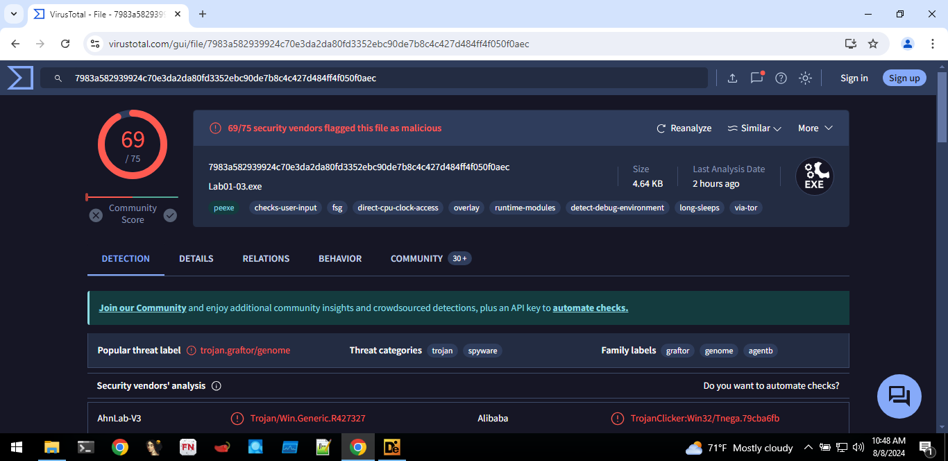Click the install app icon in address bar
This screenshot has width=948, height=461.
pos(851,44)
